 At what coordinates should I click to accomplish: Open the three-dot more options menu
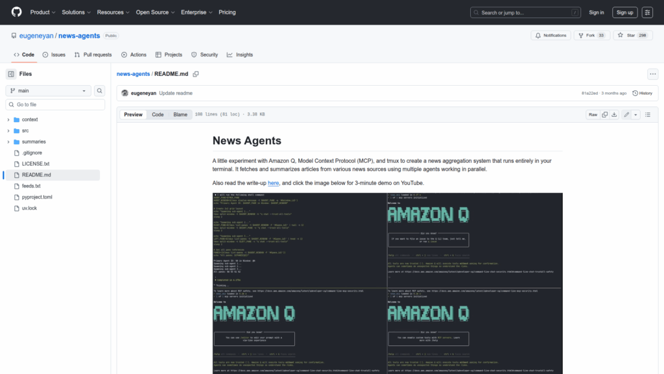pyautogui.click(x=652, y=74)
